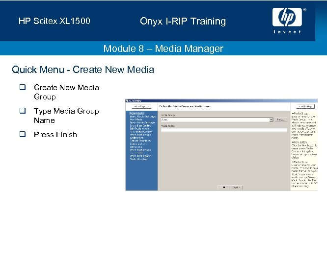The width and height of the screenshot is (327, 264).
Task: Collapse the Media Group help topic
Action: tap(293, 113)
